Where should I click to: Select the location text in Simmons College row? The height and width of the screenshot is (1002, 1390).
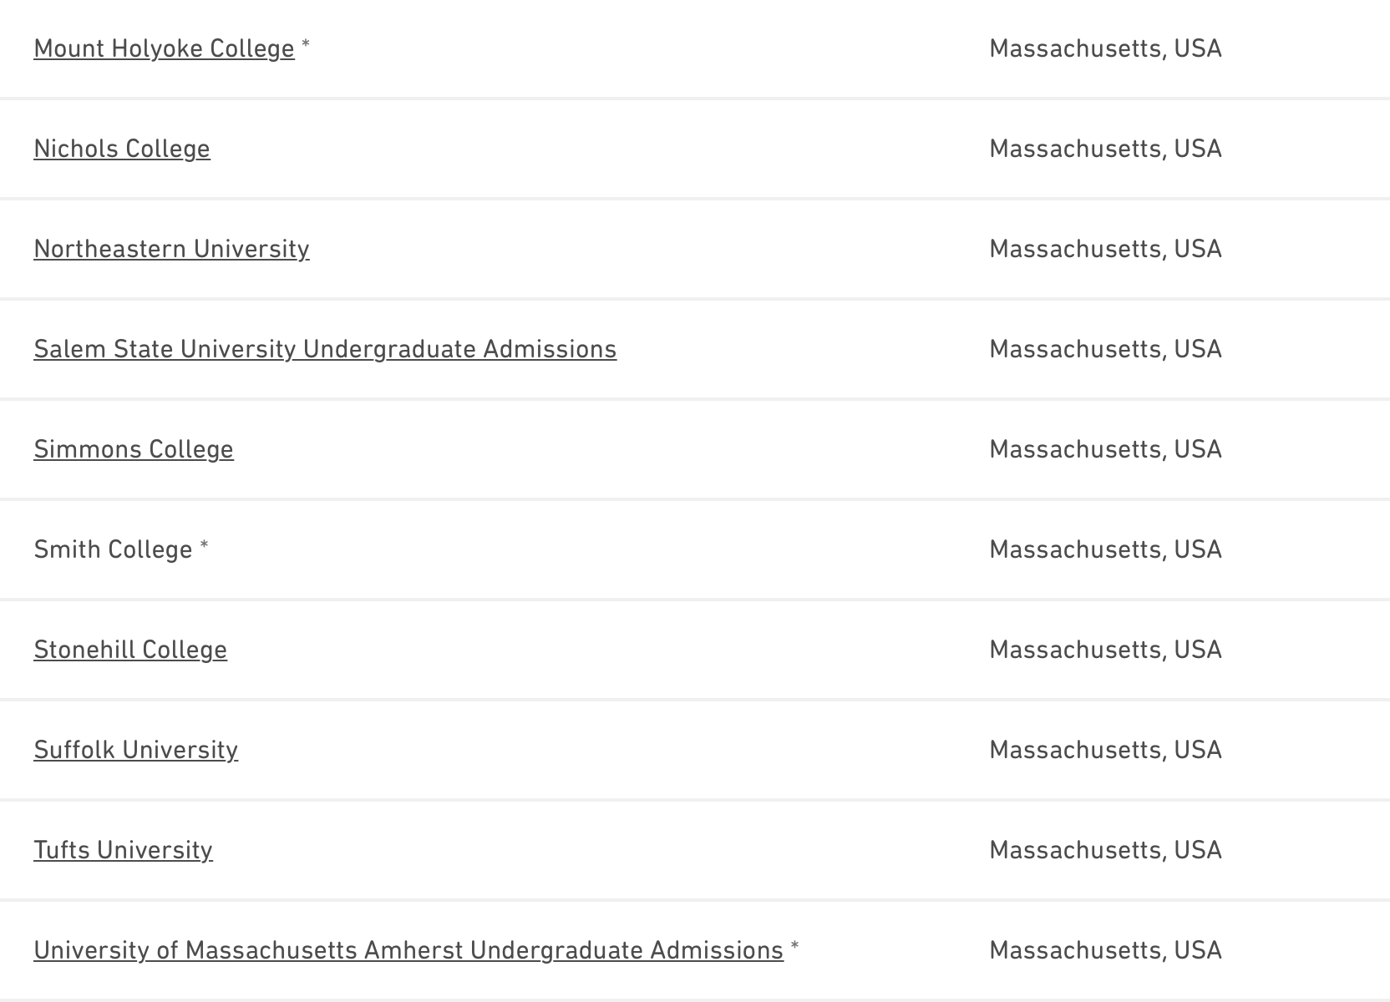pos(1105,449)
